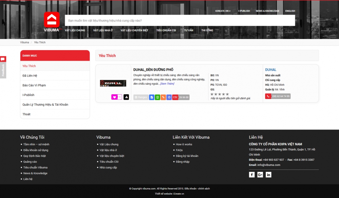Select I-Publish in sidebar

click(x=55, y=95)
